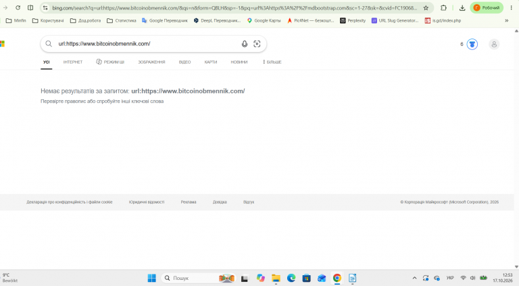519x286 pixels.
Task: Open the DeepL Переводчик bookmark
Action: (217, 20)
